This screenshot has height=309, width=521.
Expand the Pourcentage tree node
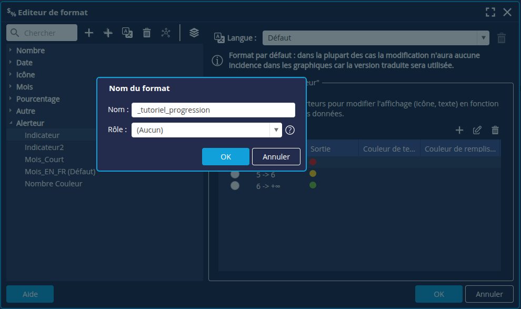click(11, 99)
